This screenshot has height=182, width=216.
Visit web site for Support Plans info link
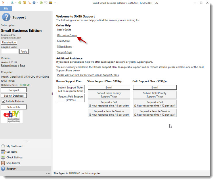click(88, 75)
